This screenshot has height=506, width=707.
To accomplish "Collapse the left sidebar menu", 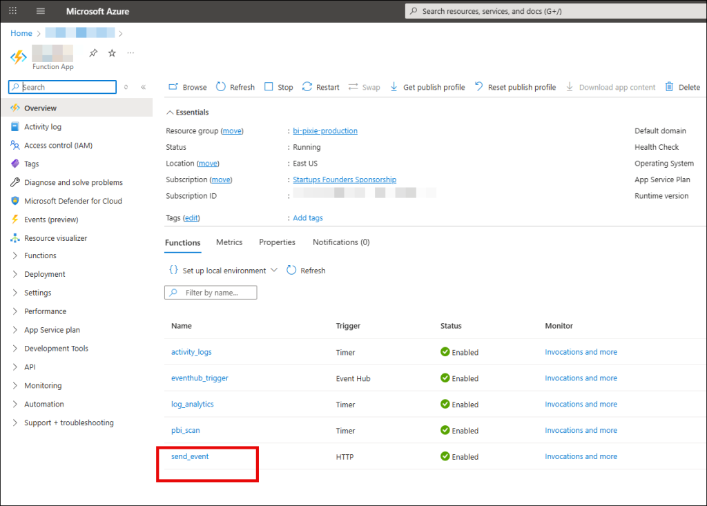I will pyautogui.click(x=144, y=87).
